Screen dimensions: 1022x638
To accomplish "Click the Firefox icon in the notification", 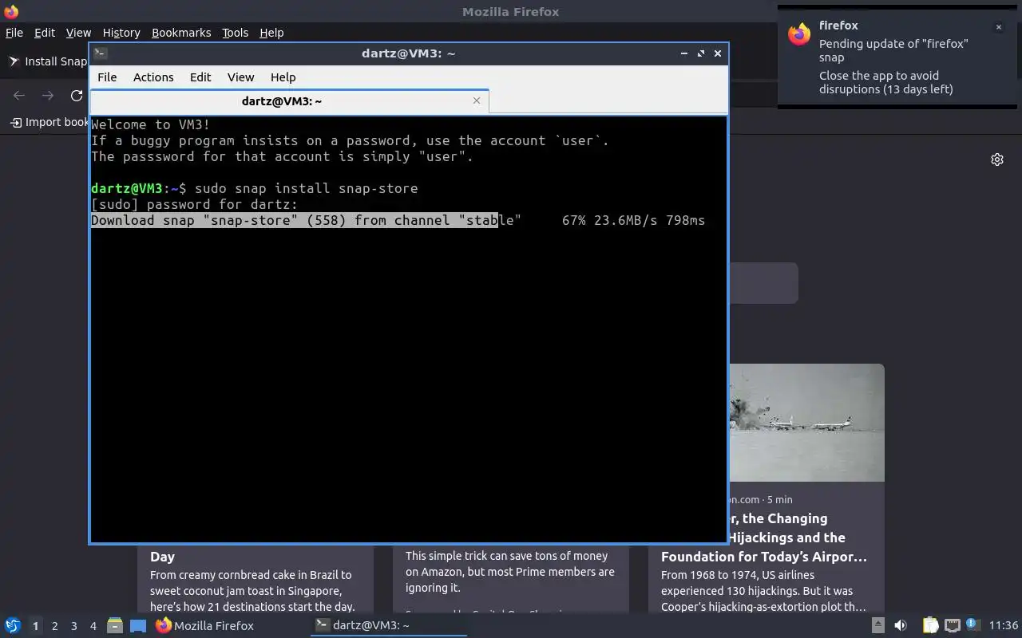I will click(x=799, y=34).
